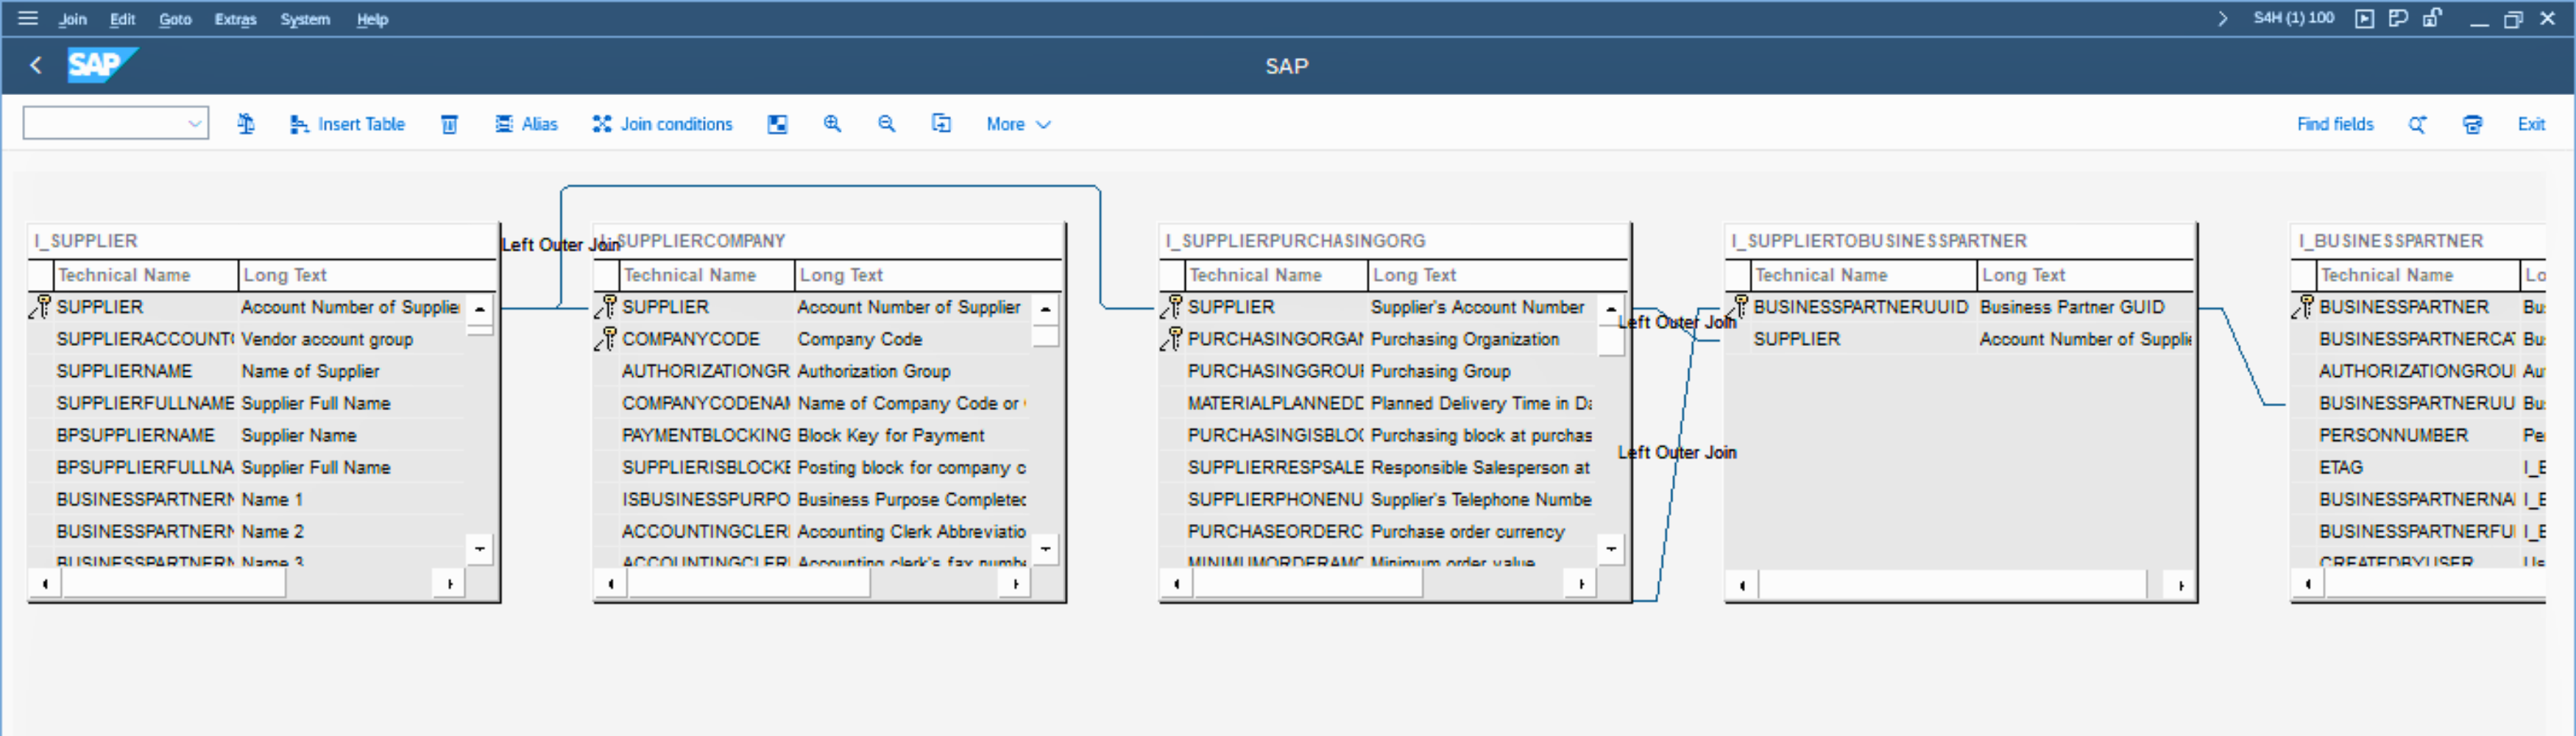Expand the chevron beside S4H system info

point(2222,18)
